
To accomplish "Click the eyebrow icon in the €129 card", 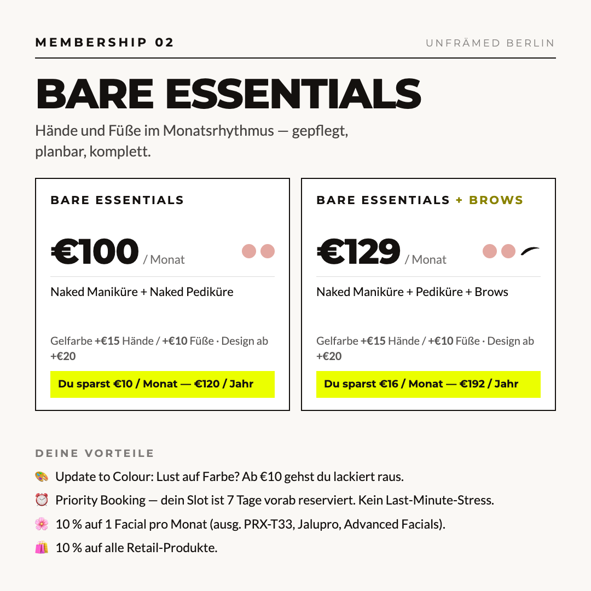I will coord(530,251).
